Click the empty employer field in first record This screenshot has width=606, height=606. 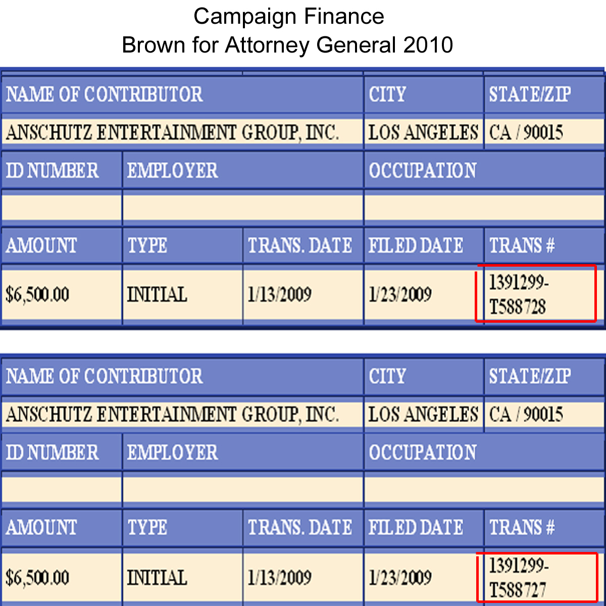pos(242,208)
